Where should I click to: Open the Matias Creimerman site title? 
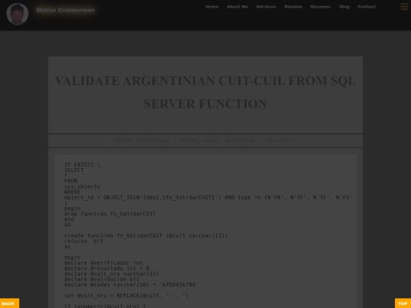[x=65, y=10]
